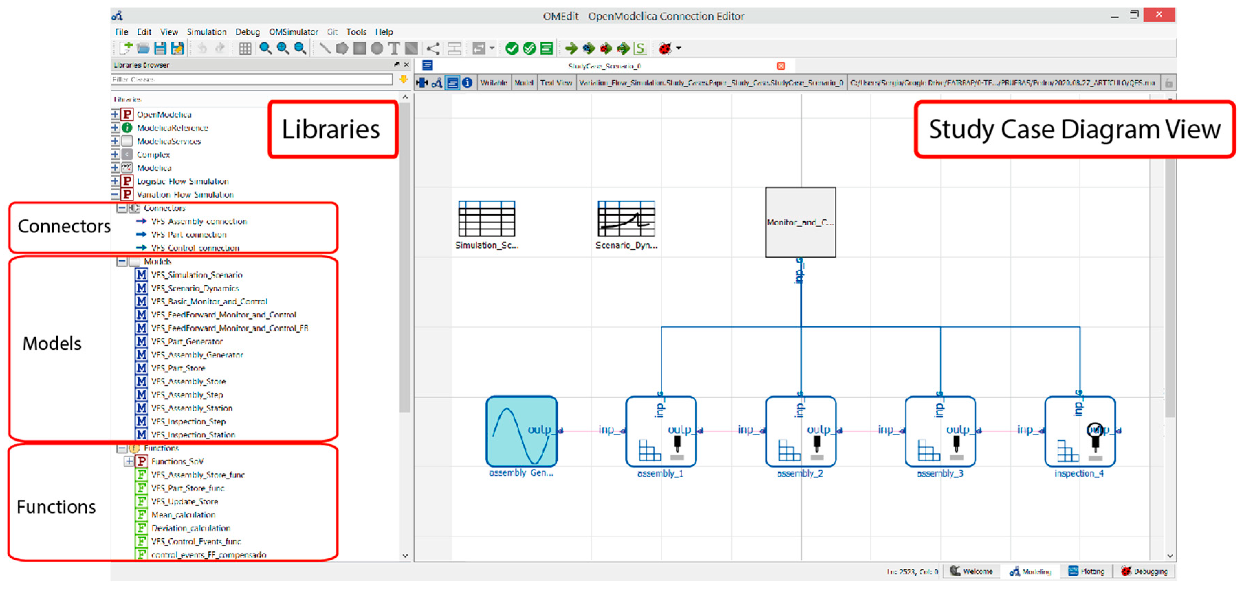Click the Check Model green checkmark icon

(x=512, y=48)
